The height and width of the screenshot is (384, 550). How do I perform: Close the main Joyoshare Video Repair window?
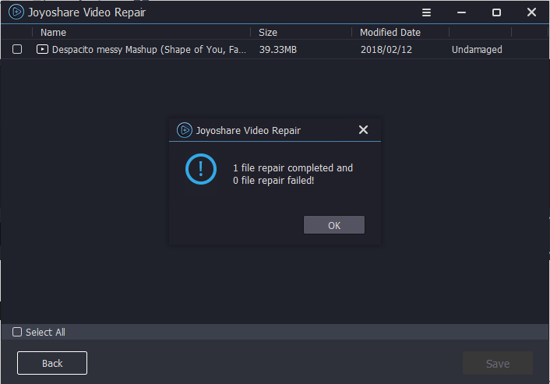click(x=531, y=12)
